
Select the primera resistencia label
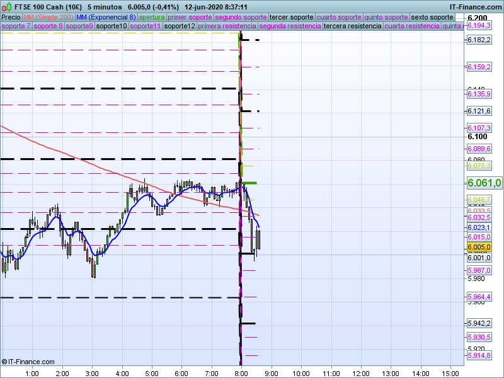[227, 26]
